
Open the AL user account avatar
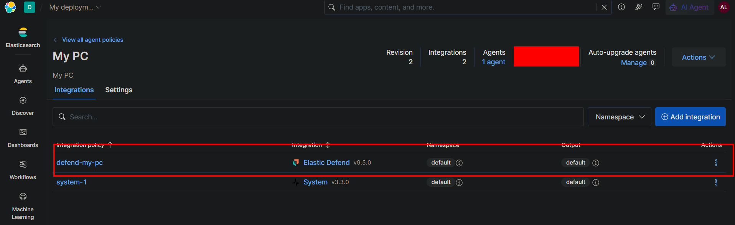724,7
